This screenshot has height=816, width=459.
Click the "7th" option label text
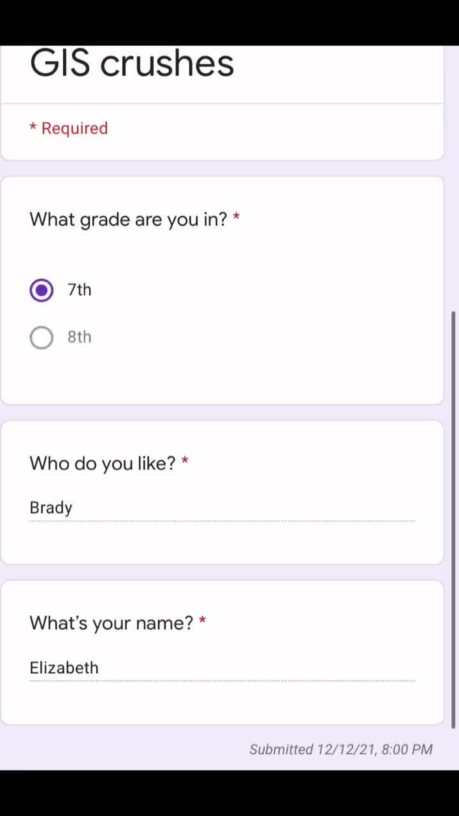tap(80, 290)
